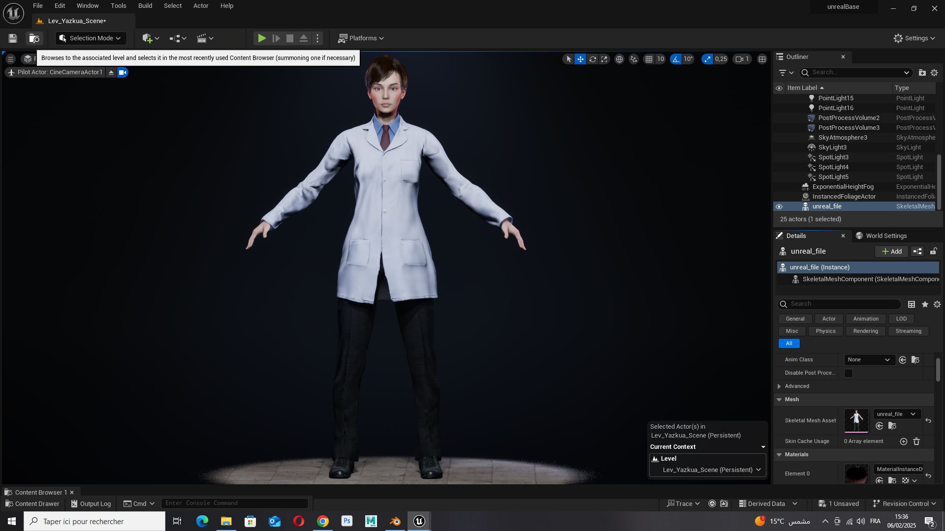This screenshot has width=945, height=531.
Task: Click the Skeletal Mesh Asset thumbnail
Action: [856, 421]
